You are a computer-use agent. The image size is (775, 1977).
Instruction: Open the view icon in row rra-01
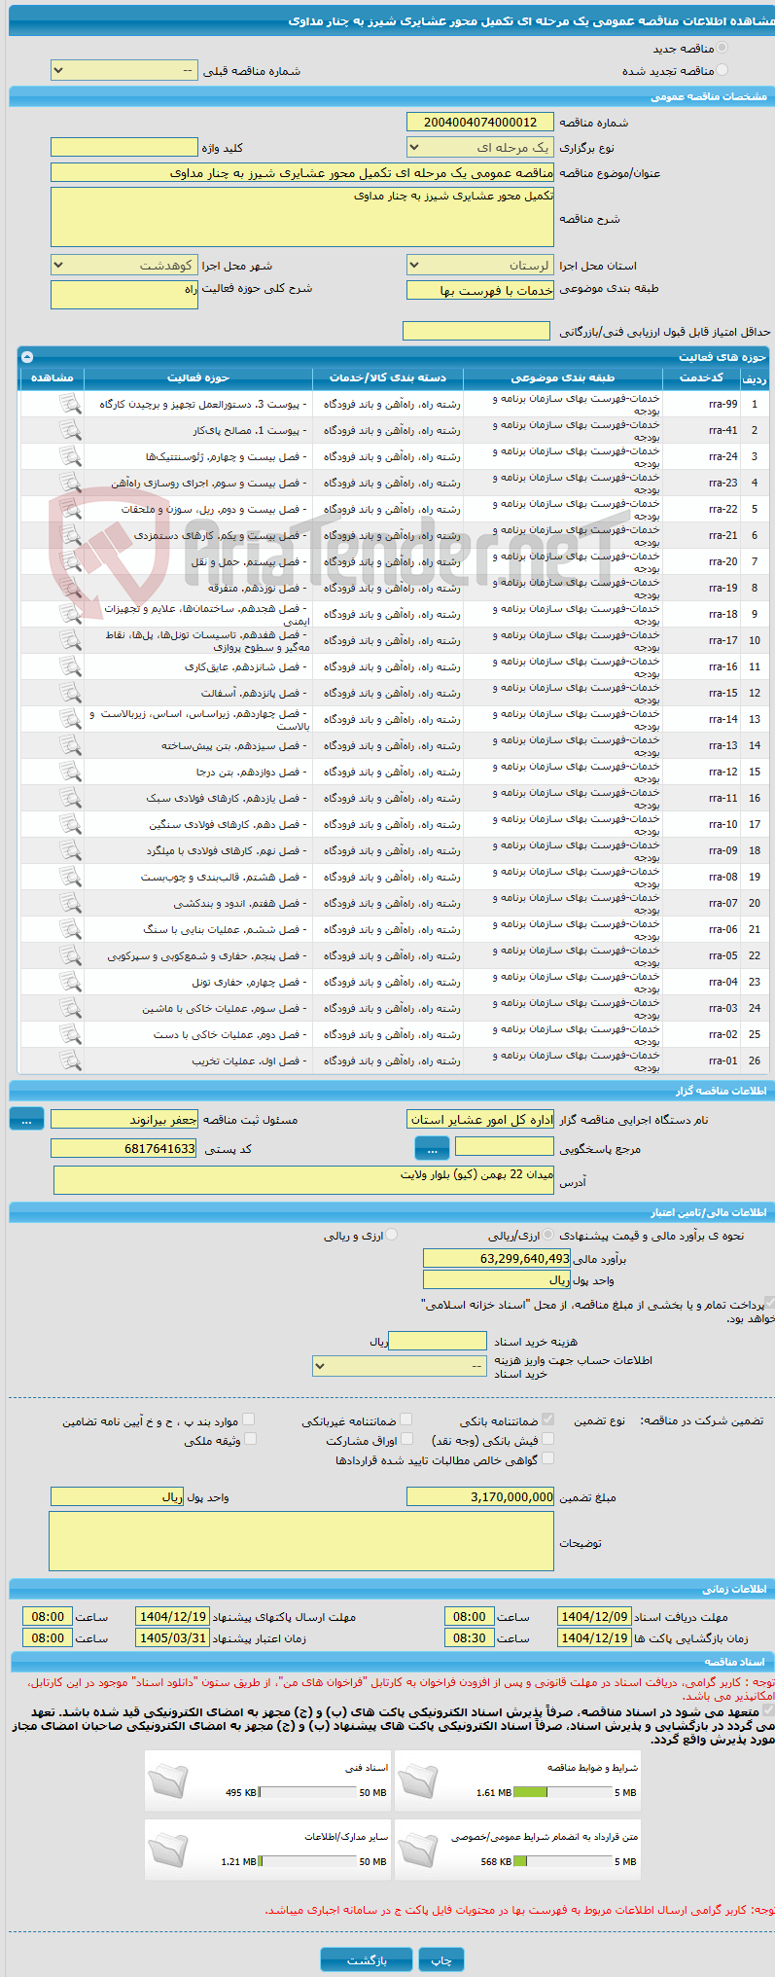[x=70, y=1060]
